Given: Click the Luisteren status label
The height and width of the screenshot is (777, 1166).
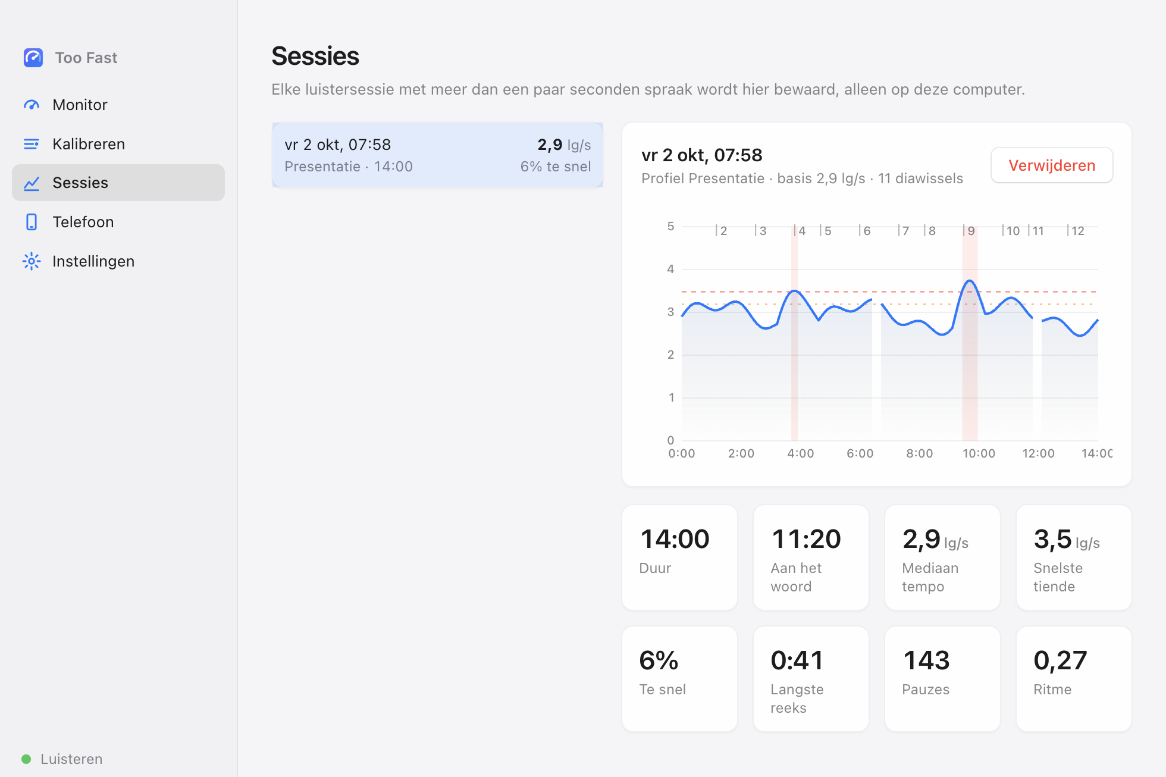Looking at the screenshot, I should [x=71, y=759].
